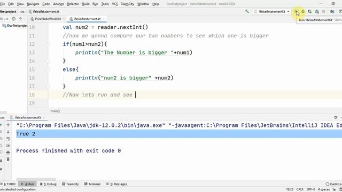Select Ourfirstproject node in project tree

(15, 26)
